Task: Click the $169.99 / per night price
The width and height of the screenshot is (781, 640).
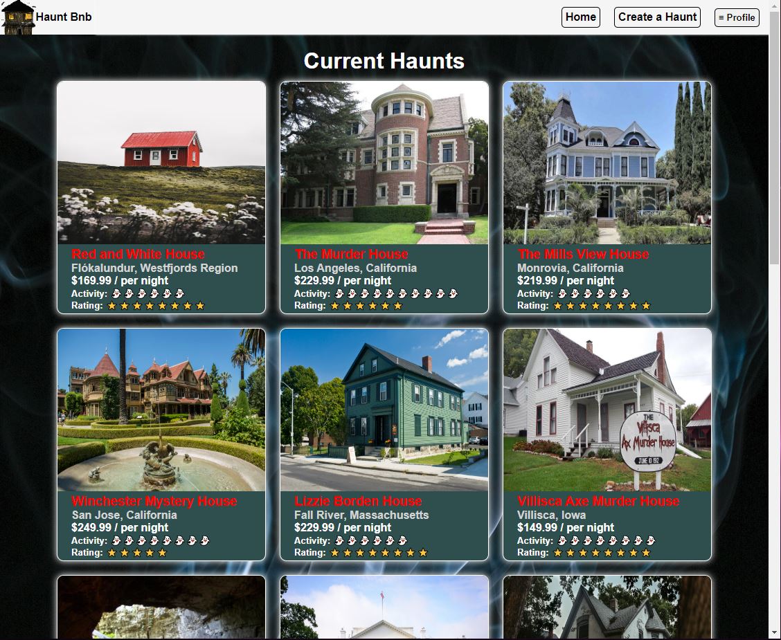Action: pos(120,280)
